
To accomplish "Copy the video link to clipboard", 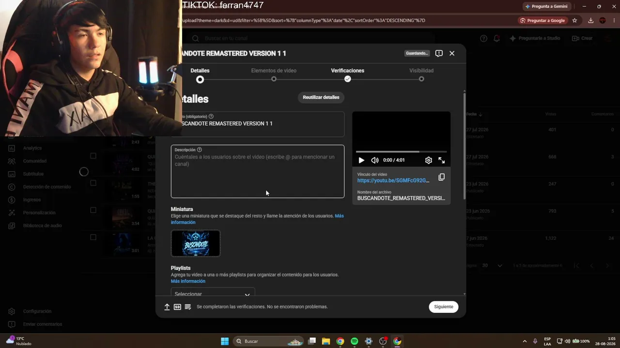I will (441, 177).
